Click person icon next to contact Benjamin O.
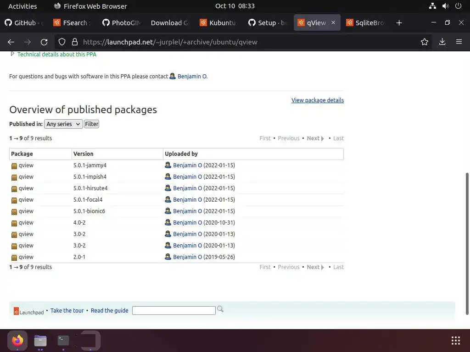This screenshot has height=352, width=470. (173, 76)
